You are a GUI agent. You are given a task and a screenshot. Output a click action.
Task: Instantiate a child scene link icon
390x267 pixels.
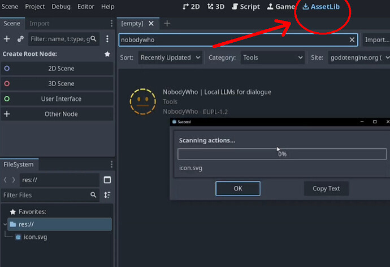(20, 39)
